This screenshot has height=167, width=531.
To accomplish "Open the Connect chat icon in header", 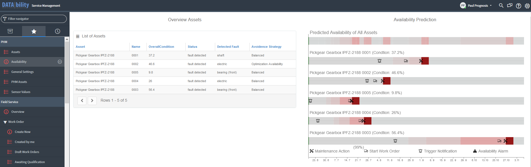I will (x=510, y=6).
